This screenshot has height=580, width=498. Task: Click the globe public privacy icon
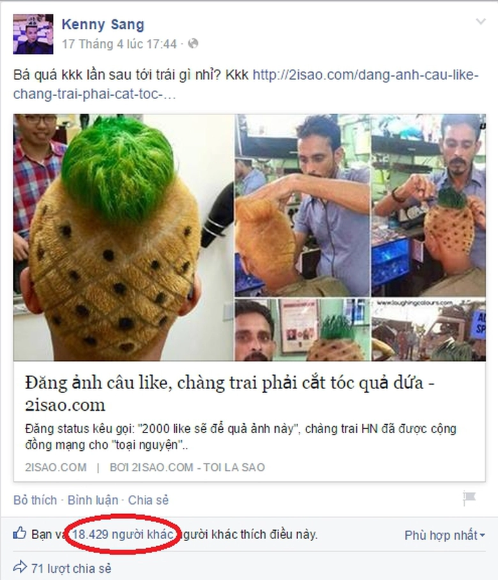click(x=193, y=43)
